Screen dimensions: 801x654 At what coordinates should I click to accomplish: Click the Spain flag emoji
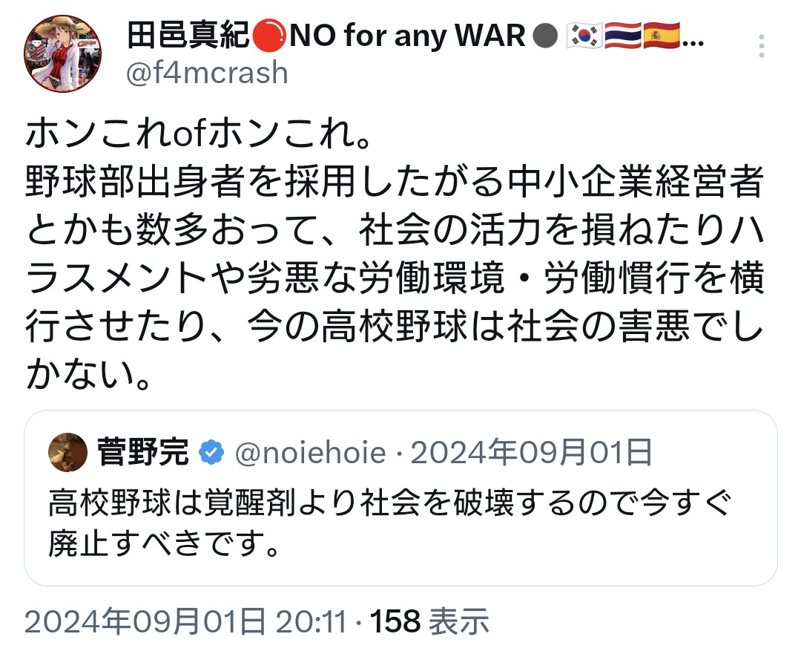(x=662, y=35)
